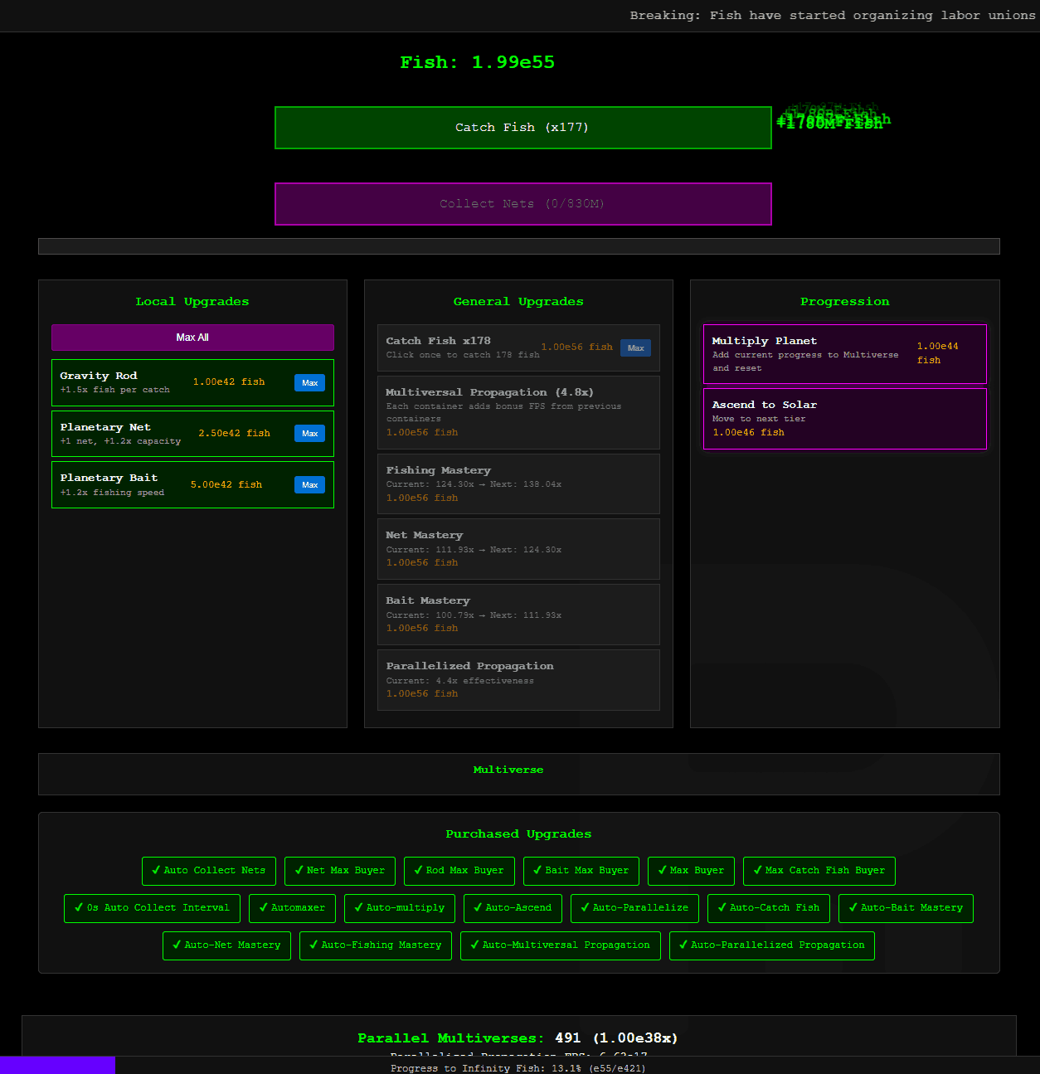This screenshot has width=1040, height=1074.
Task: Buy the Planetary Net upgrade card
Action: 192,434
